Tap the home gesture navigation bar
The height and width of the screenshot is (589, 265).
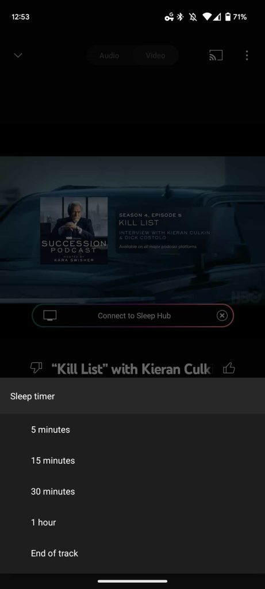[x=132, y=581]
